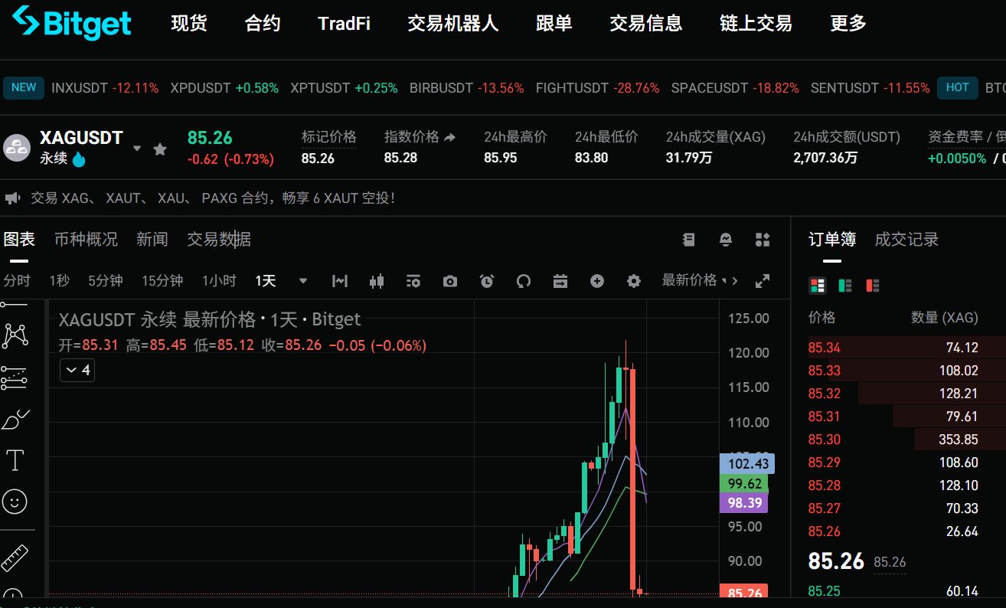Viewport: 1006px width, 608px height.
Task: Show only sell orders in order book
Action: tap(872, 286)
